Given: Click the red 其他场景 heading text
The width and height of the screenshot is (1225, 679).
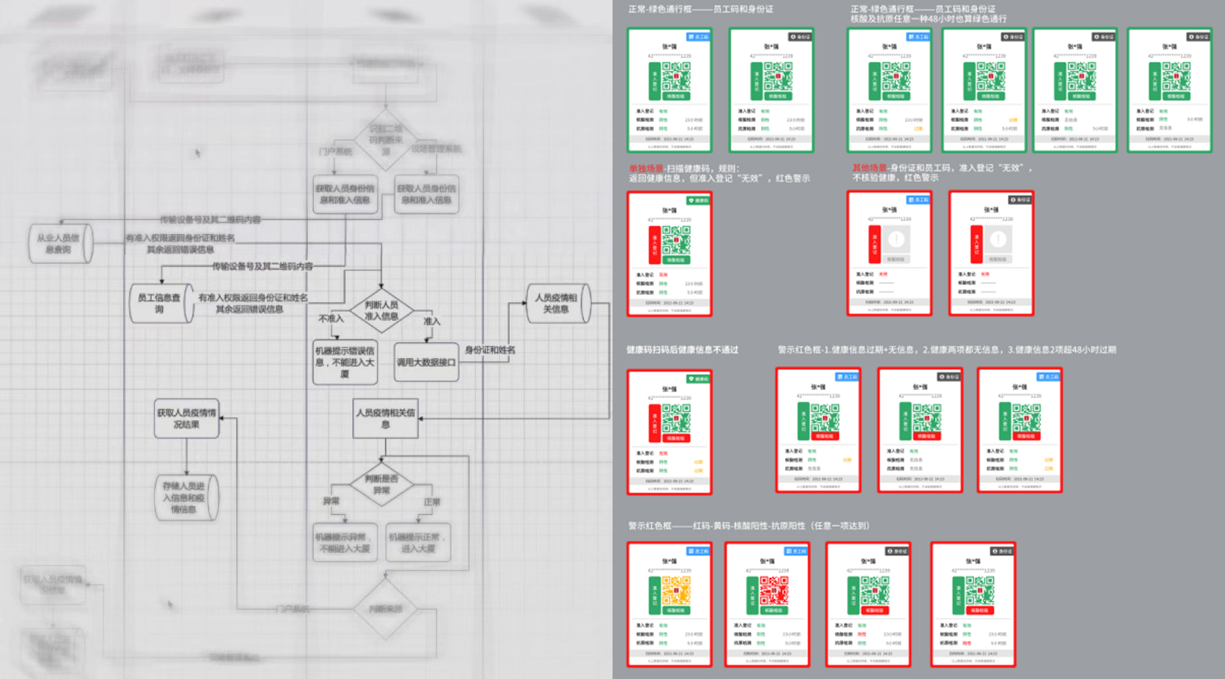Looking at the screenshot, I should [x=869, y=168].
